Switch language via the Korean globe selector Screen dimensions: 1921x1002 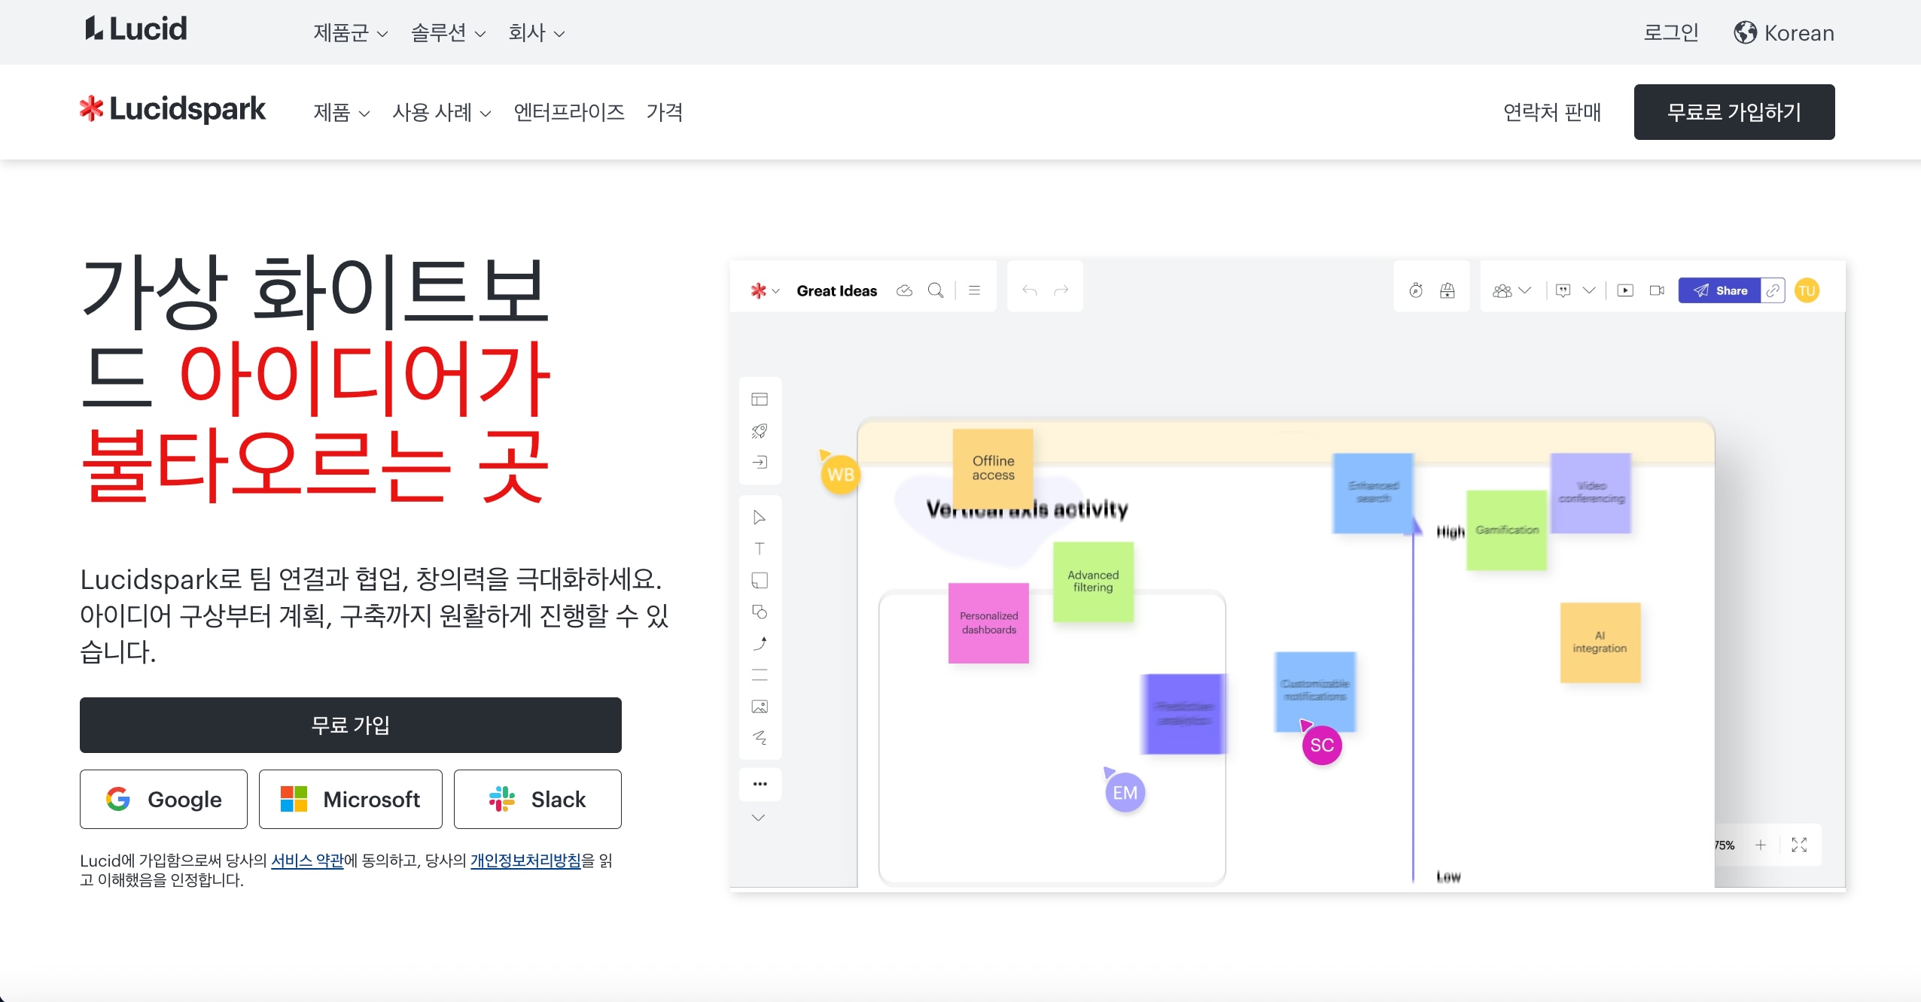(x=1785, y=32)
